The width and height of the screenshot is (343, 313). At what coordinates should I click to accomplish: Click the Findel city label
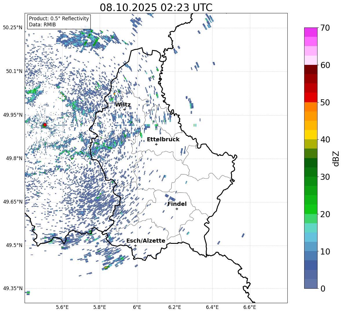(x=177, y=204)
